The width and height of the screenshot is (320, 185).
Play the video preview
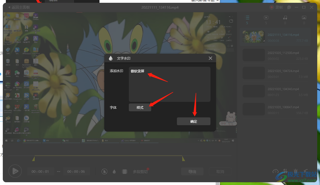(15, 171)
